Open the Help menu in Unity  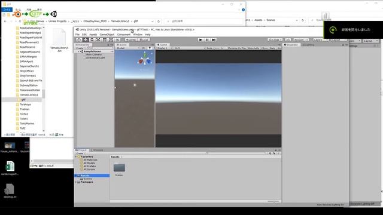pyautogui.click(x=148, y=35)
